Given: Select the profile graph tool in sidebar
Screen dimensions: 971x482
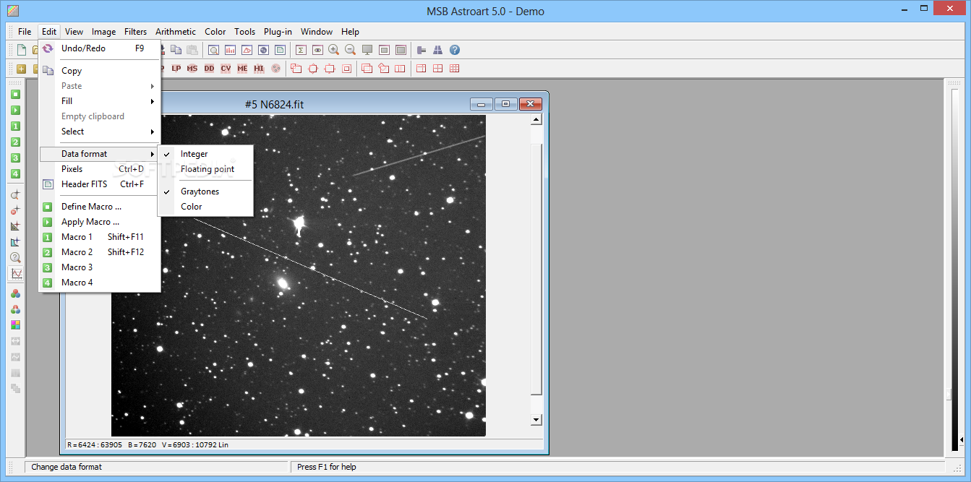Looking at the screenshot, I should coord(15,274).
